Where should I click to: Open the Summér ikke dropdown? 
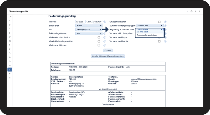(x=150, y=26)
